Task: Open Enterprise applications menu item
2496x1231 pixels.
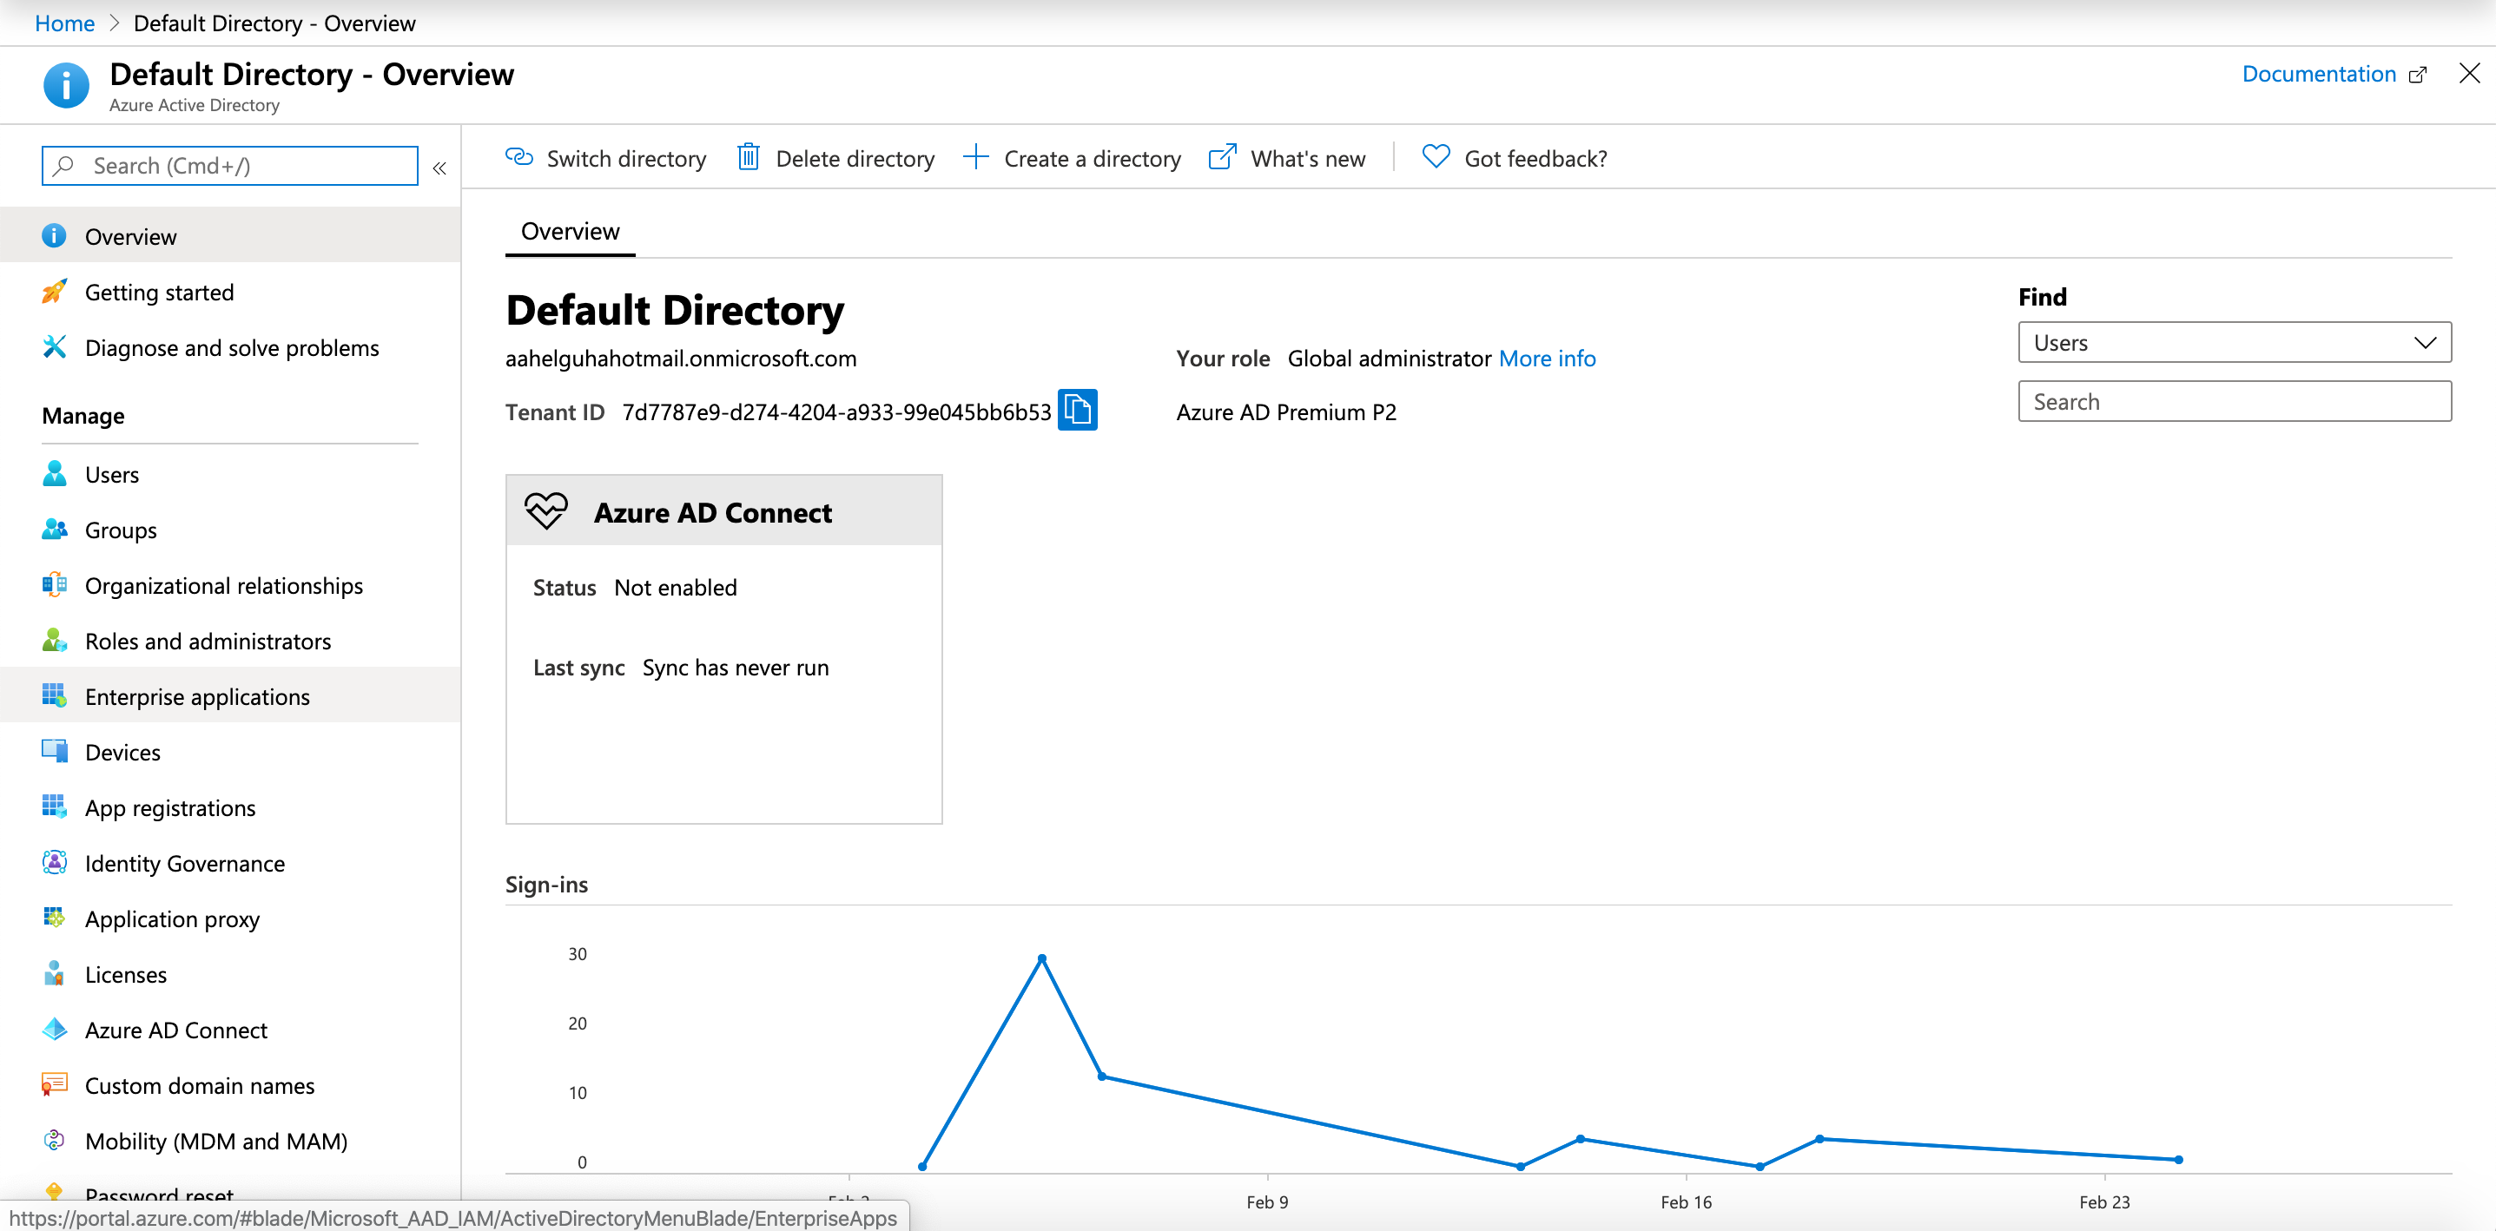Action: pyautogui.click(x=196, y=696)
